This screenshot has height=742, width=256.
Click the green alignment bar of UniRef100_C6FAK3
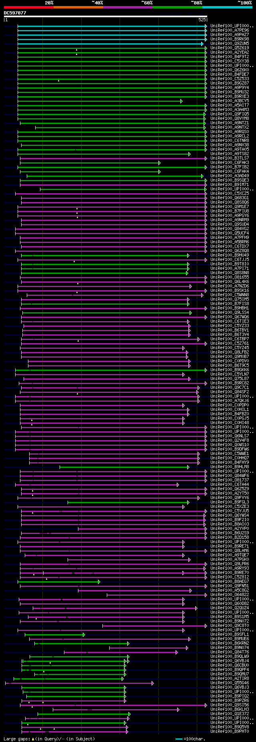(90, 163)
